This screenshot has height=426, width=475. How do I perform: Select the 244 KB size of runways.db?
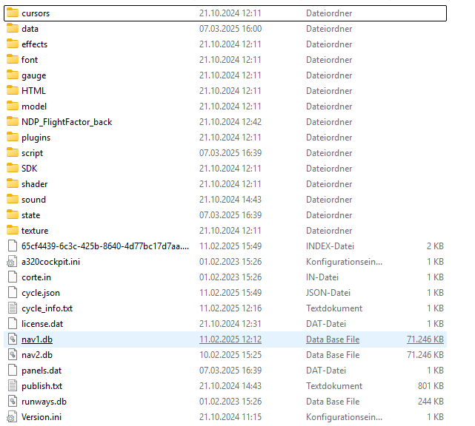(431, 401)
